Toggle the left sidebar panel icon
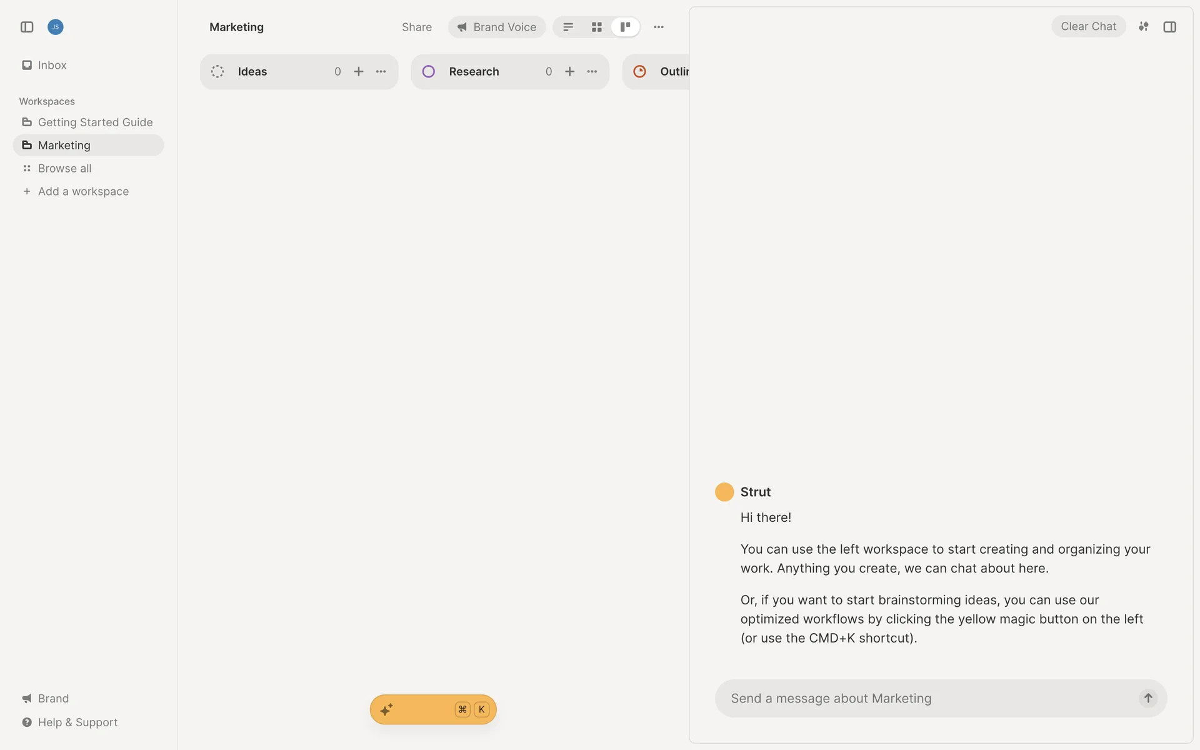1200x750 pixels. pos(27,27)
